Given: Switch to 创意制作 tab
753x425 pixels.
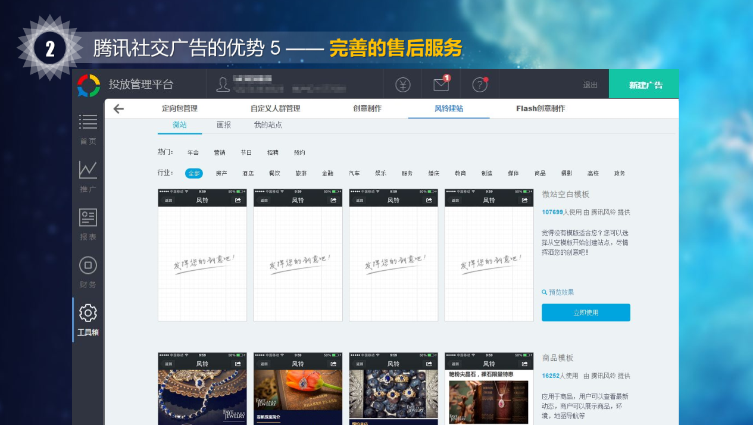Looking at the screenshot, I should click(367, 108).
